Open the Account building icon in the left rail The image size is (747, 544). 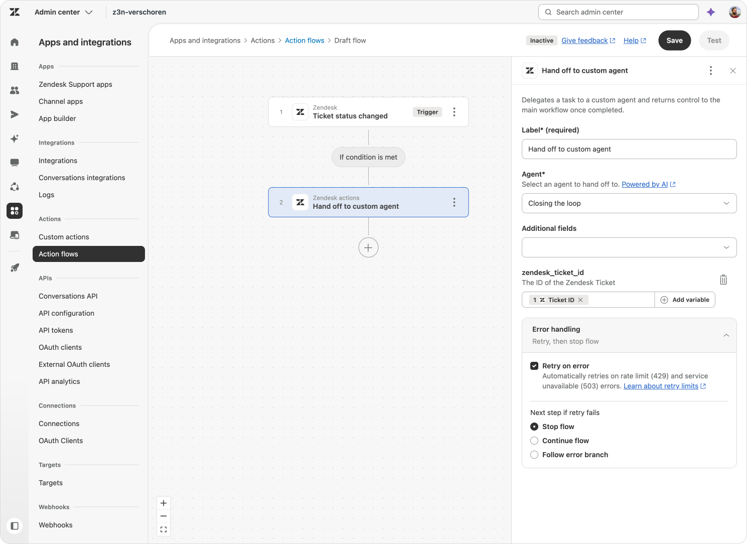click(15, 66)
